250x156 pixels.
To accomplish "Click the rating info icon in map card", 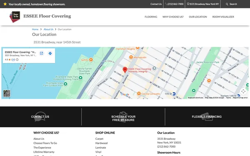I will point(17,59).
